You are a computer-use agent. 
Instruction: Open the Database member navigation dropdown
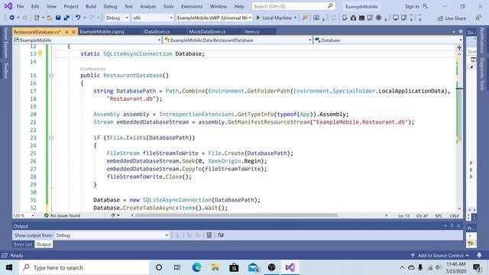(x=388, y=40)
